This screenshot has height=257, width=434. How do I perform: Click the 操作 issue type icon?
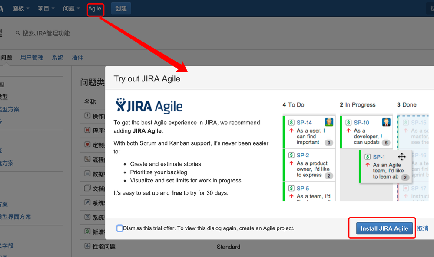87,115
